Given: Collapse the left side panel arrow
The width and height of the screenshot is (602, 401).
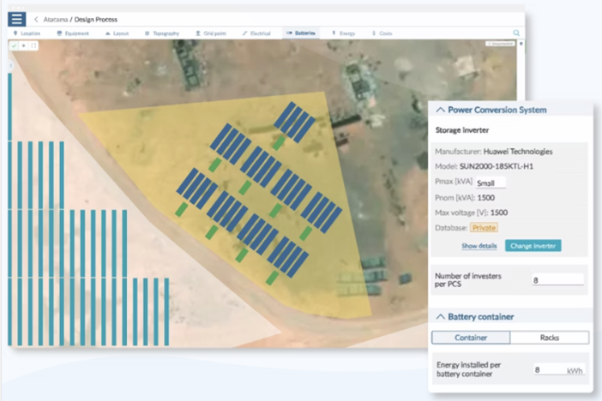Looking at the screenshot, I should (x=11, y=65).
